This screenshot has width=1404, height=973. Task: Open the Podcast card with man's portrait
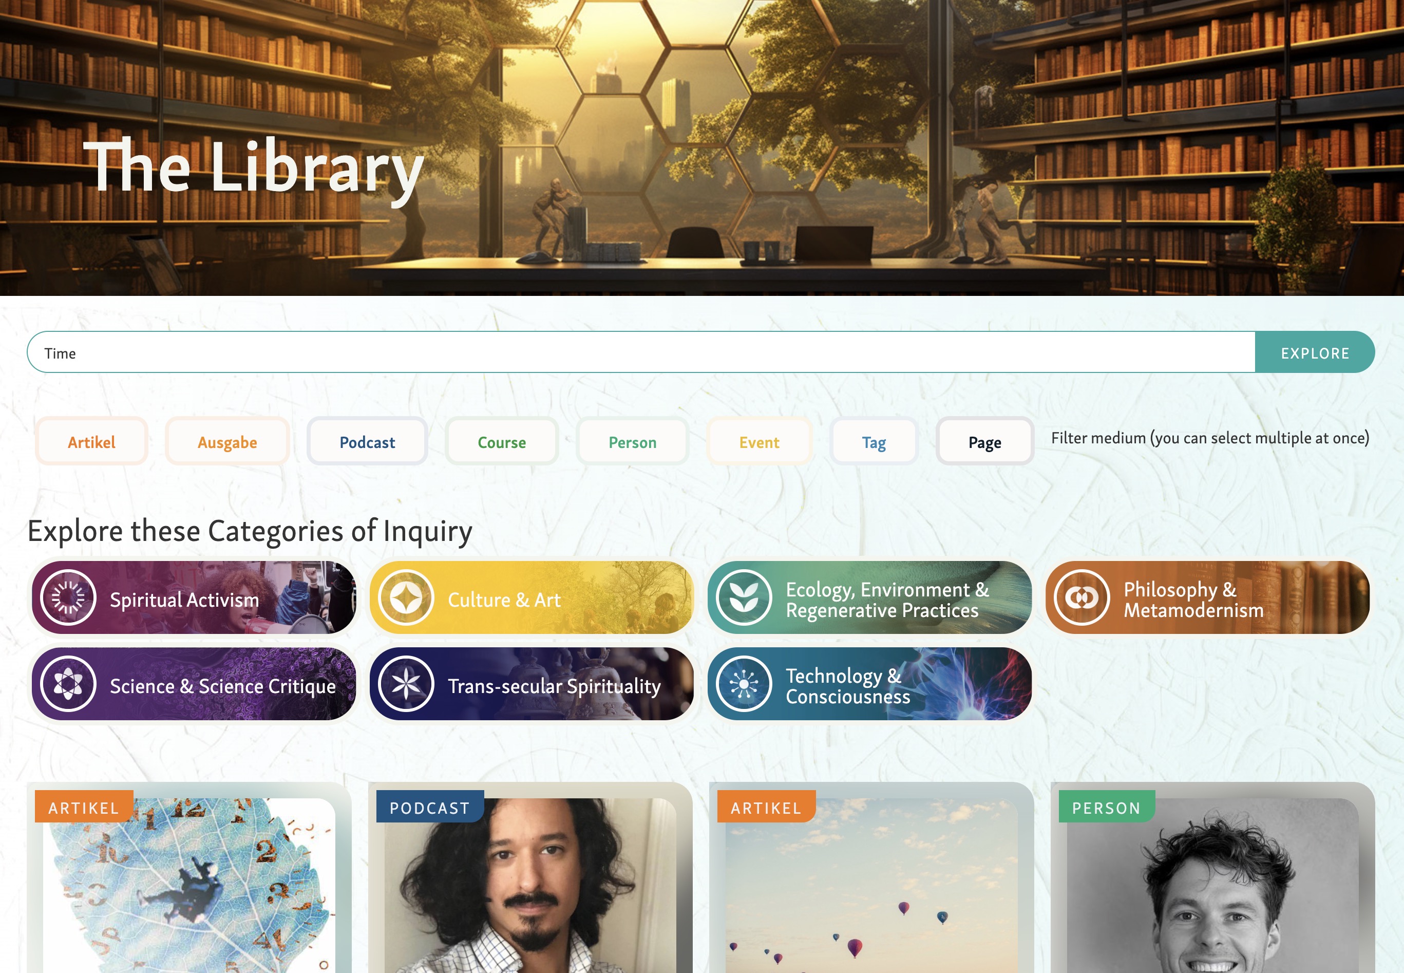coord(530,878)
